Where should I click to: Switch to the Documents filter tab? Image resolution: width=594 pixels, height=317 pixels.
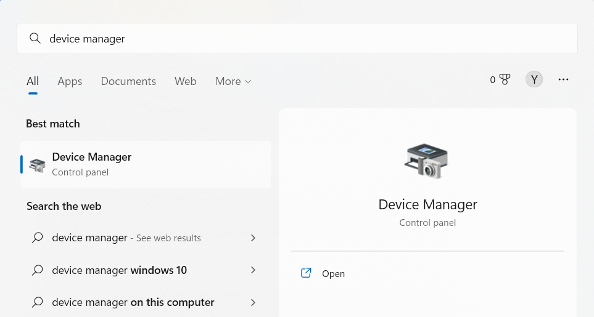tap(128, 81)
